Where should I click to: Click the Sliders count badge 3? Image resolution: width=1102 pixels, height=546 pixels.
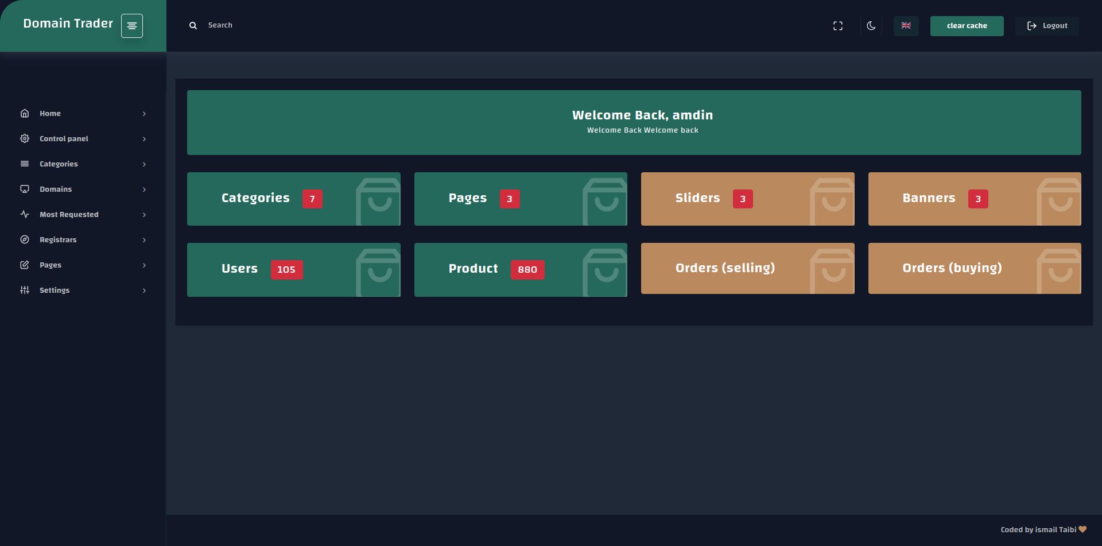tap(743, 199)
